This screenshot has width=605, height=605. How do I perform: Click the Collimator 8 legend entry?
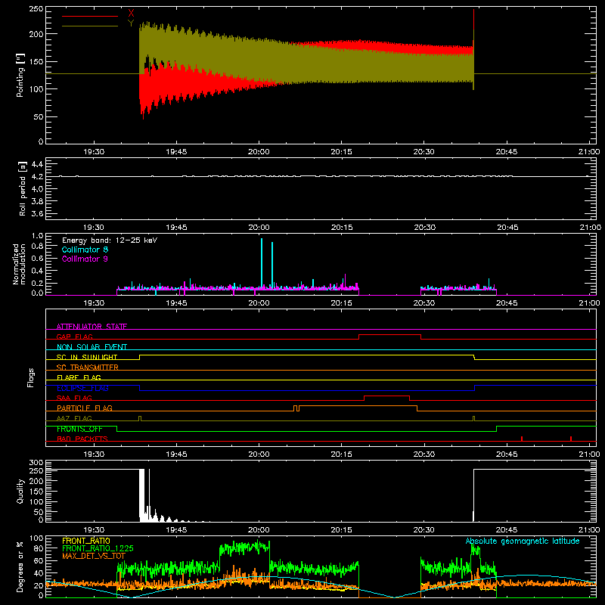(x=85, y=250)
